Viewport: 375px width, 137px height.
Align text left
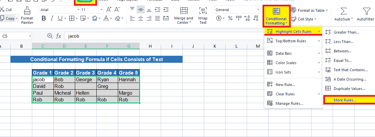click(x=132, y=18)
